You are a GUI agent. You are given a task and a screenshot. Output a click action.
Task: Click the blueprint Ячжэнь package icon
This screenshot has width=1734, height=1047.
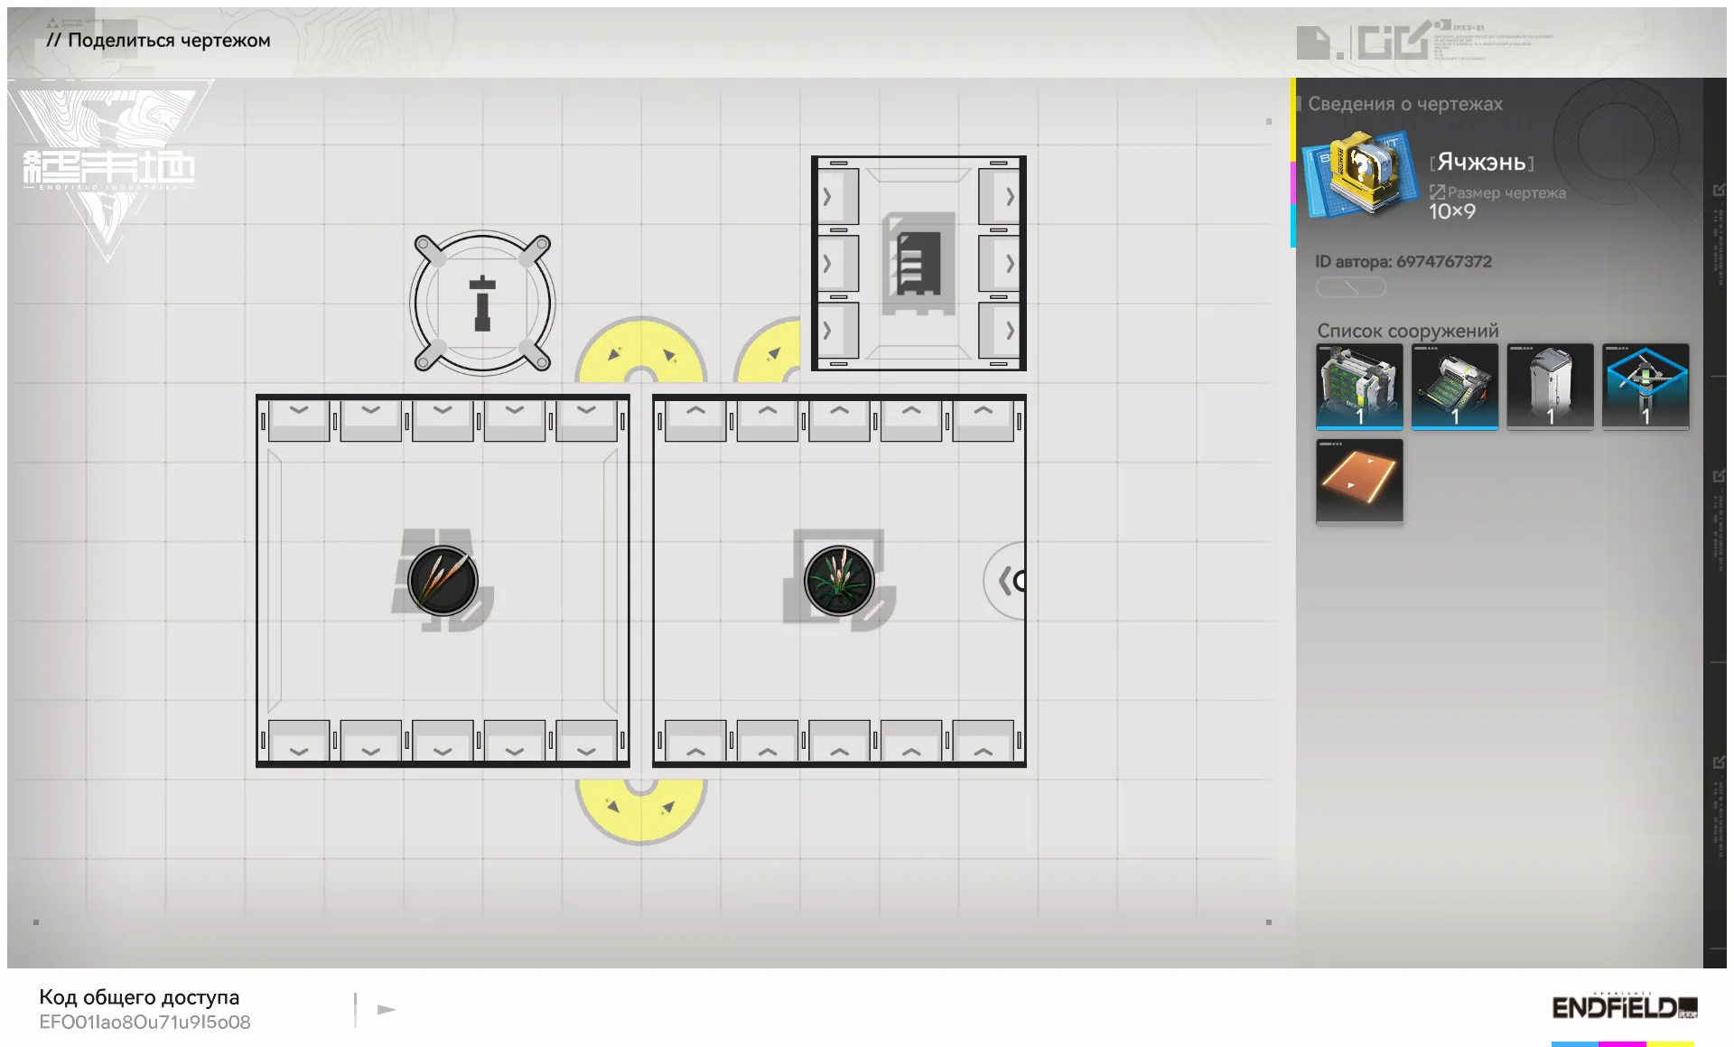coord(1360,173)
